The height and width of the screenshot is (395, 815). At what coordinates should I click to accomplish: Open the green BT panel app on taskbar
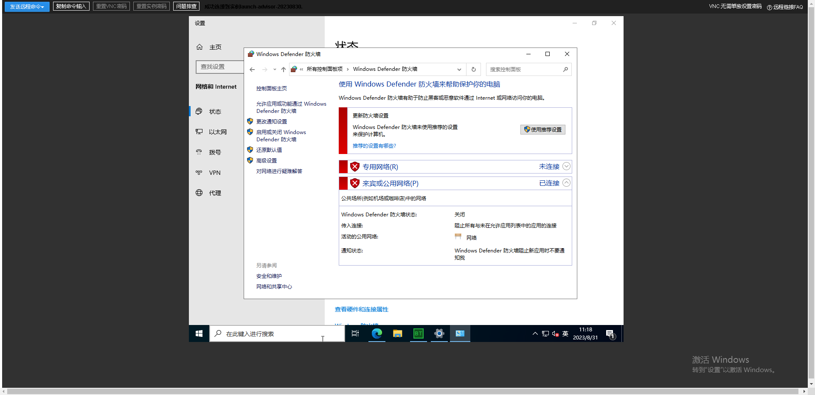click(418, 334)
